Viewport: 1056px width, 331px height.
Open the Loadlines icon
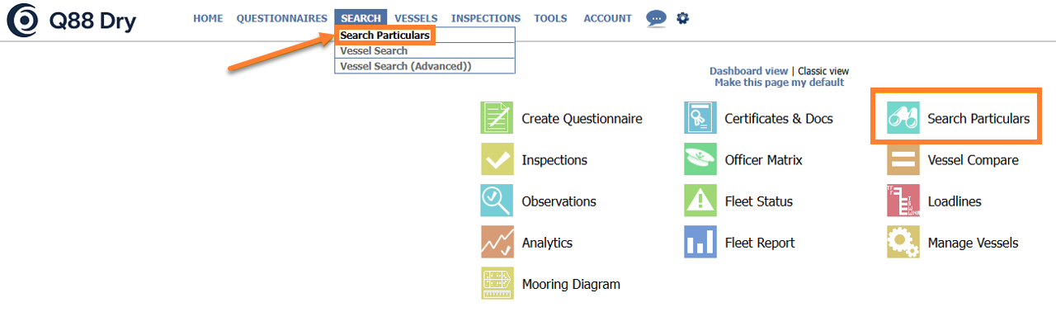pos(903,201)
